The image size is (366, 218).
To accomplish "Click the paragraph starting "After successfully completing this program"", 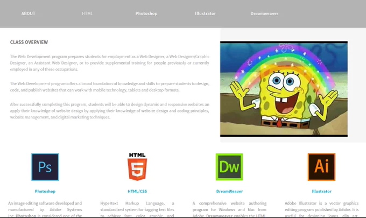I will pyautogui.click(x=109, y=111).
